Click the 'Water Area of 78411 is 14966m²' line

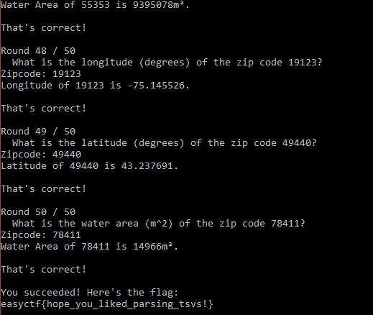[90, 247]
